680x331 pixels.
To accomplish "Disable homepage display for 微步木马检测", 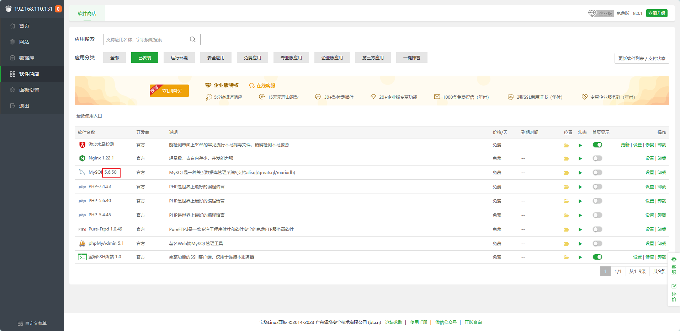I will point(597,145).
